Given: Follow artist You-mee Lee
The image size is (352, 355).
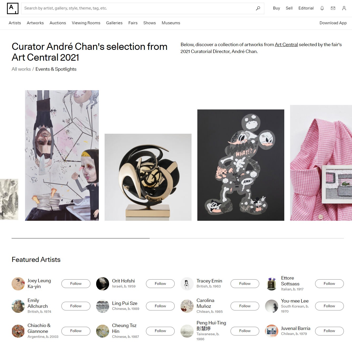Looking at the screenshot, I should click(x=329, y=306).
